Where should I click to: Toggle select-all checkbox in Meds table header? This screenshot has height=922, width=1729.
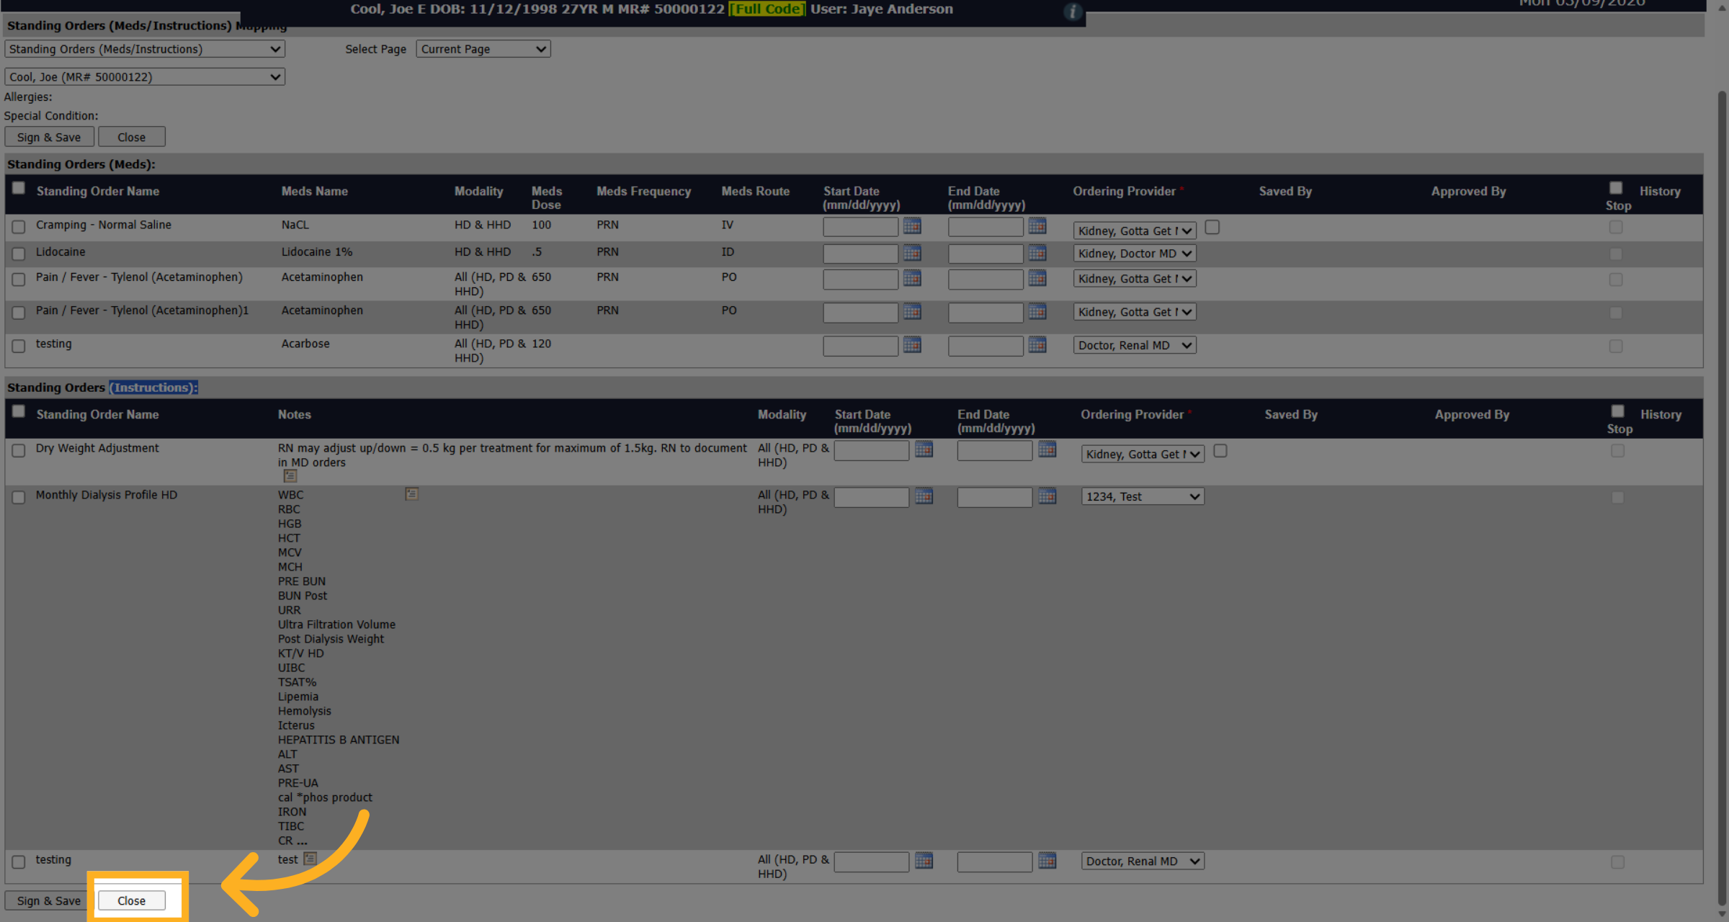[19, 188]
